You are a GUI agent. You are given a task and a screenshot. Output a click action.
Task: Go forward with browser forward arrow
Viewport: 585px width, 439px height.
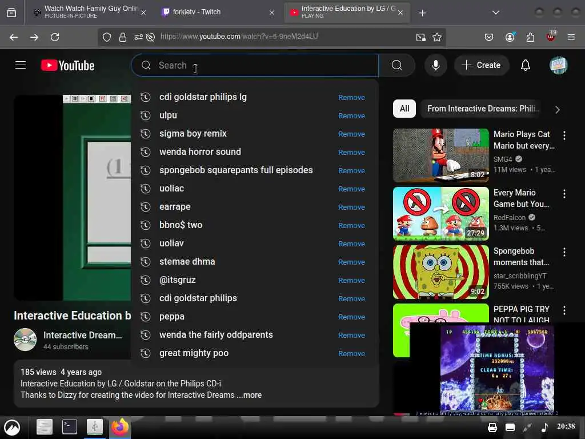click(34, 37)
